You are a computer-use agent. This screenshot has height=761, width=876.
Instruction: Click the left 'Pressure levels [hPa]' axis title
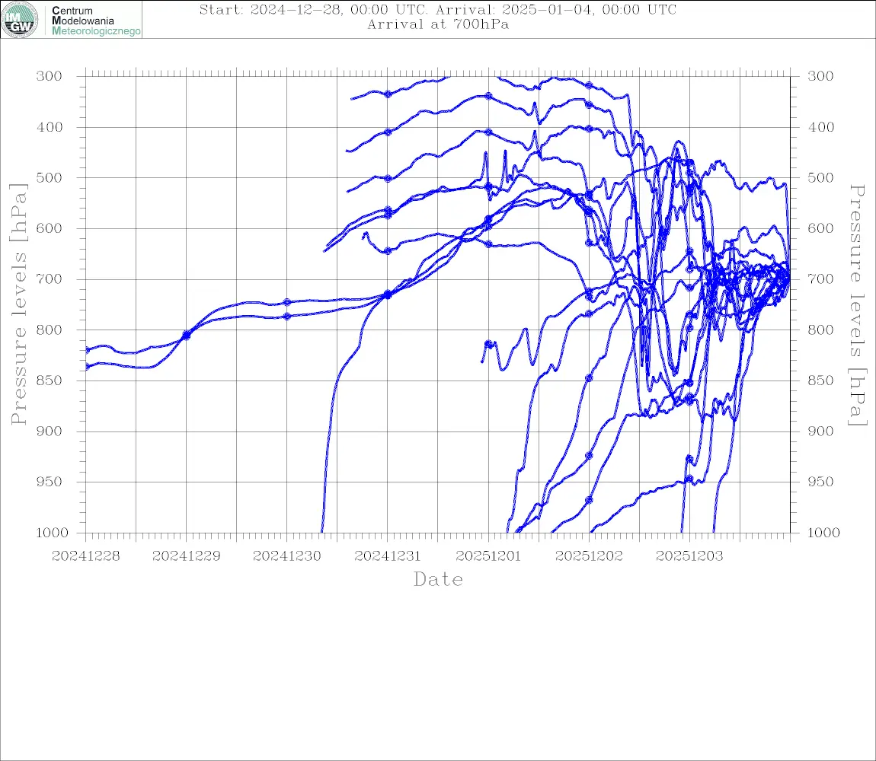(x=18, y=304)
